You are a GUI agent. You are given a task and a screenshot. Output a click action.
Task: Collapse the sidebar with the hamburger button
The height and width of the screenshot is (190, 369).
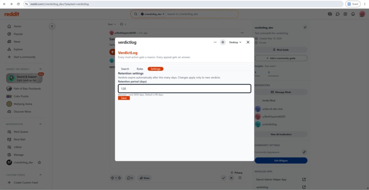pyautogui.click(x=52, y=26)
